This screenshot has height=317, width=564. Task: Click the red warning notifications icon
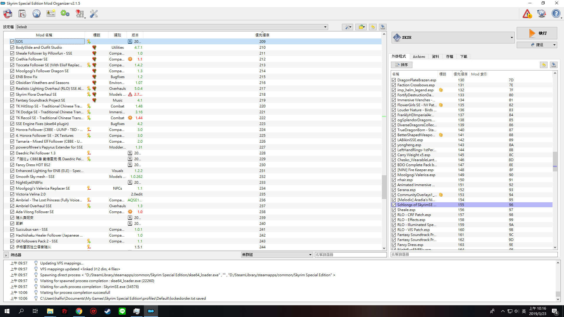point(527,14)
